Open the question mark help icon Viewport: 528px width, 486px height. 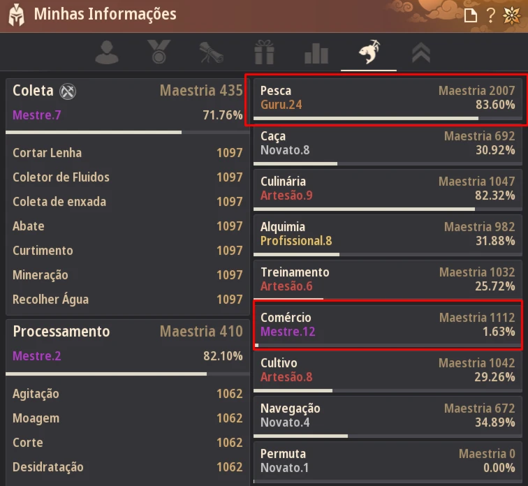pos(491,15)
